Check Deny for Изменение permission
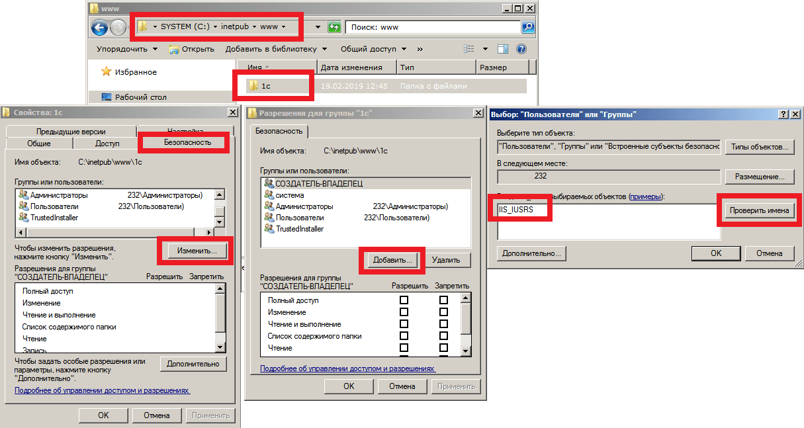Image resolution: width=804 pixels, height=428 pixels. (x=443, y=312)
